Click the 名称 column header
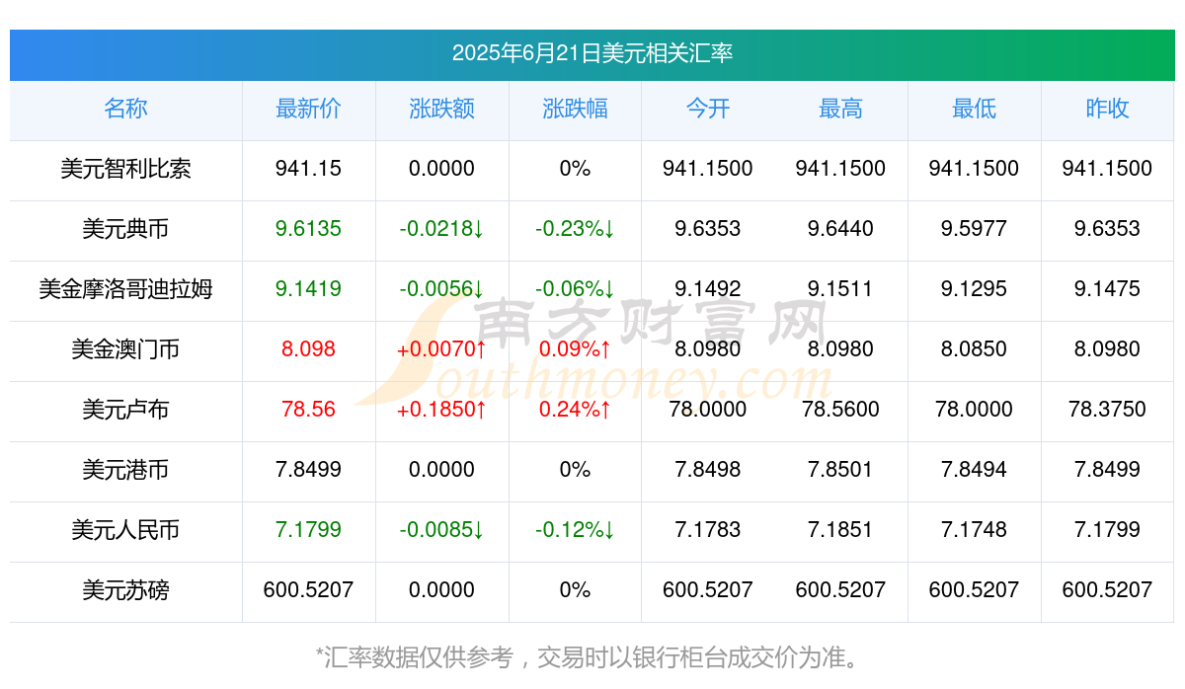 pos(125,110)
